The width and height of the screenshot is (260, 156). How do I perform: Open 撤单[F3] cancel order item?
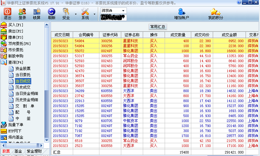15,37
